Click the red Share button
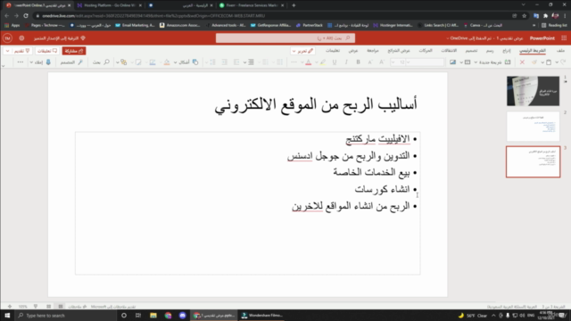Viewport: 571px width, 321px height. [74, 51]
